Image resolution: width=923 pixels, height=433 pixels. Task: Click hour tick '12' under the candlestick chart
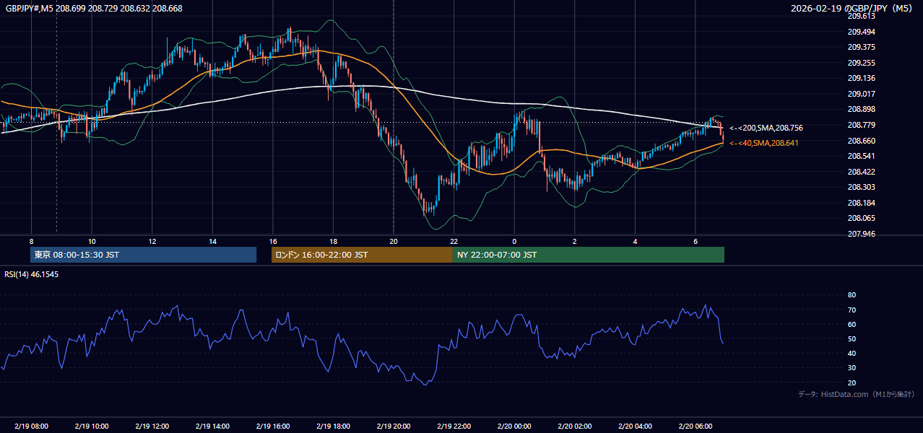[152, 241]
